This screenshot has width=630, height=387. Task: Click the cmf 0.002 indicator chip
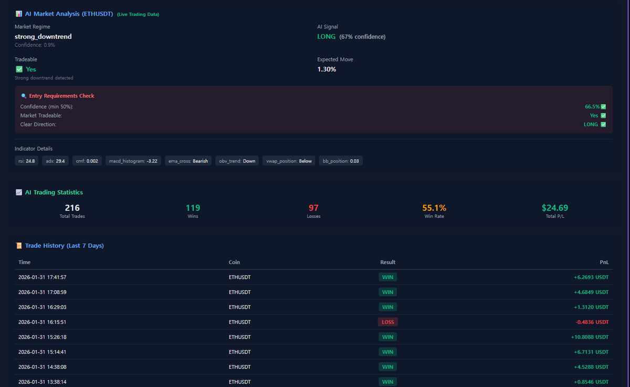coord(87,161)
